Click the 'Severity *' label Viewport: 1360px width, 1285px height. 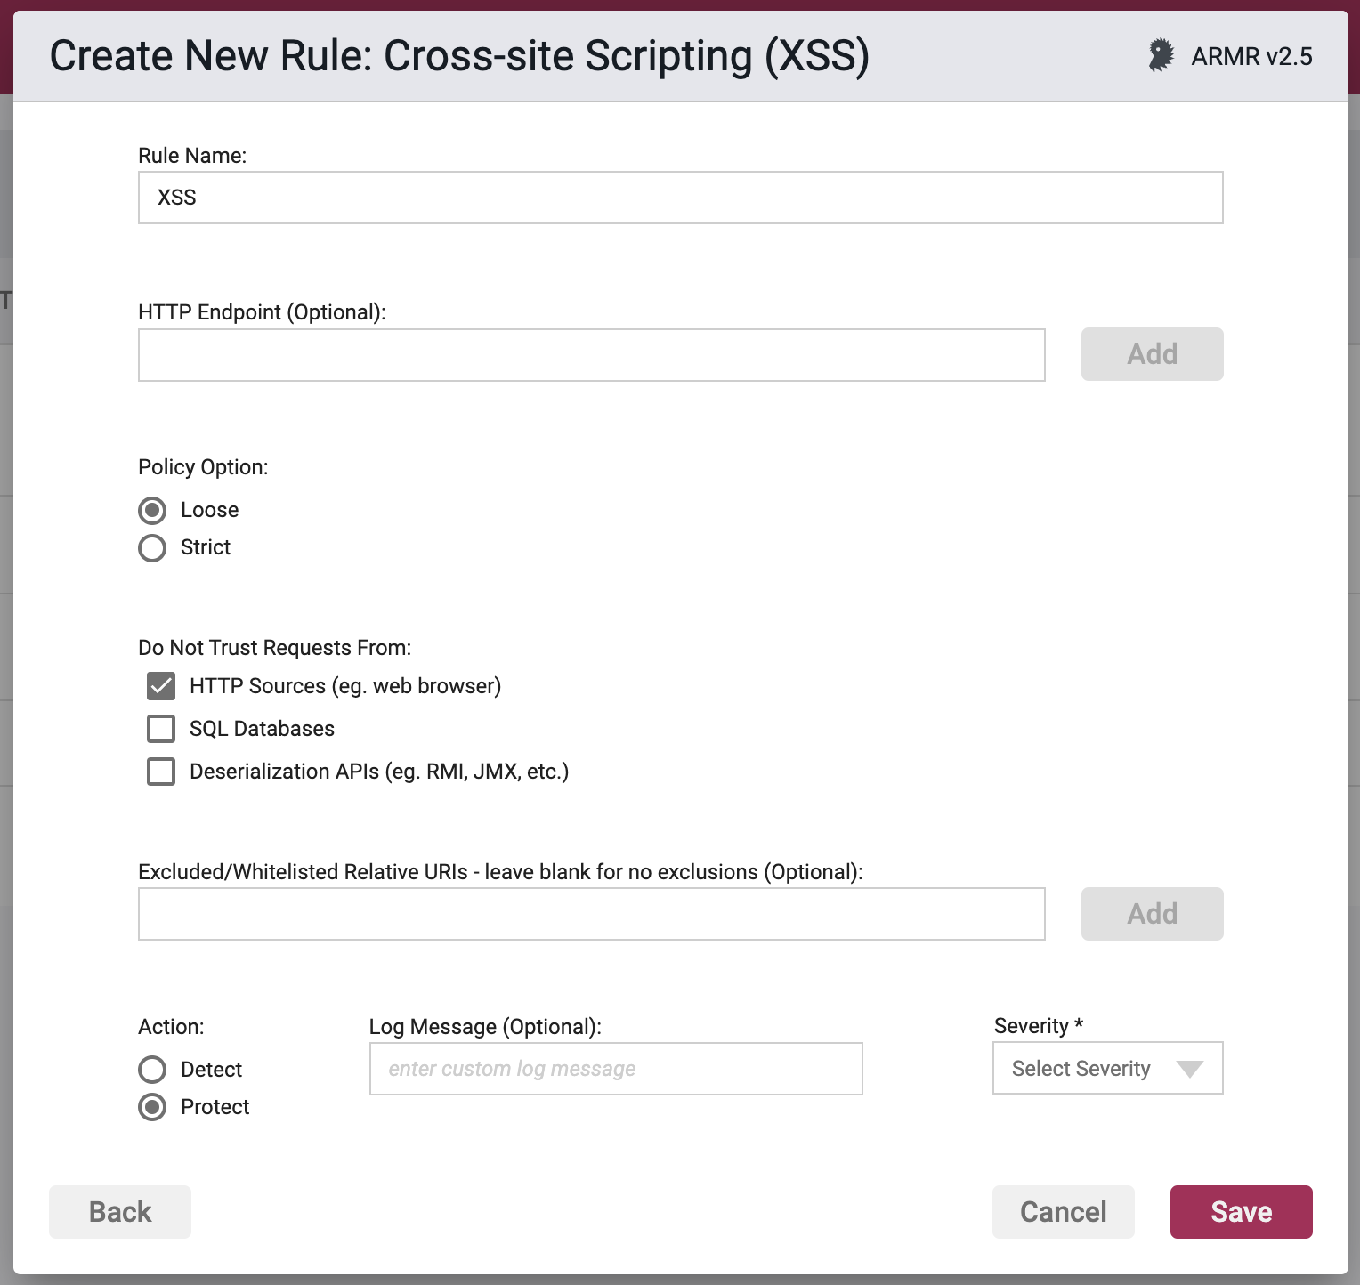click(x=1039, y=1026)
